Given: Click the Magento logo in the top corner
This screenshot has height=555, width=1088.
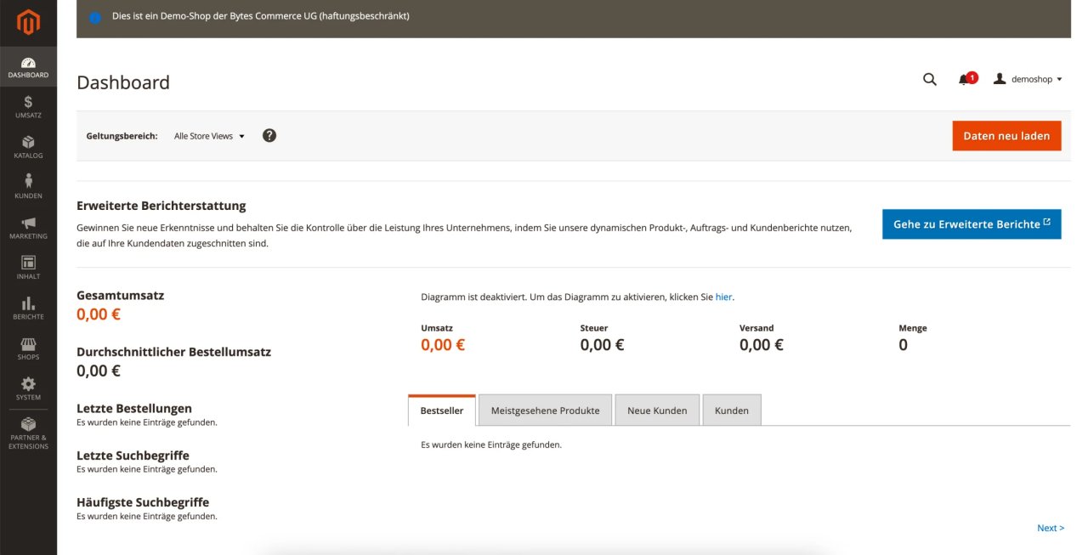Looking at the screenshot, I should tap(28, 22).
